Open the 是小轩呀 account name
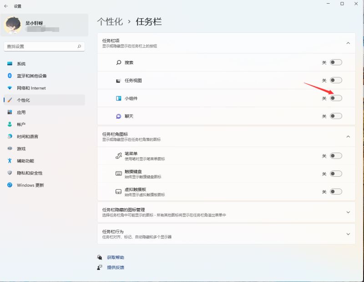The height and width of the screenshot is (282, 364). [34, 23]
